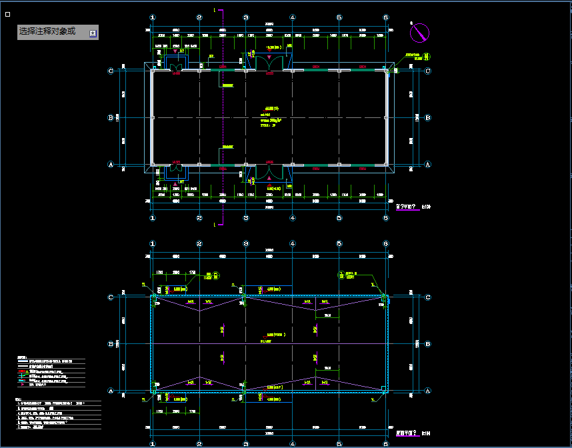Pick axis bubble C left of the upper plan

pyautogui.click(x=111, y=71)
